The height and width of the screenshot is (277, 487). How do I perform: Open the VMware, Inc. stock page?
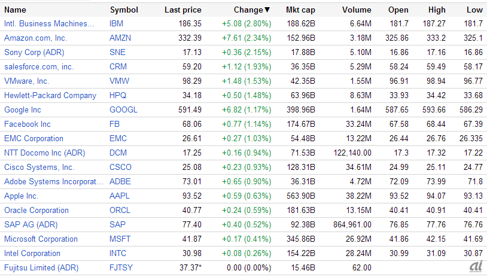click(x=27, y=81)
